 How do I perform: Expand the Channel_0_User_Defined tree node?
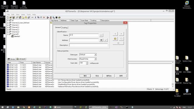(x=8, y=23)
